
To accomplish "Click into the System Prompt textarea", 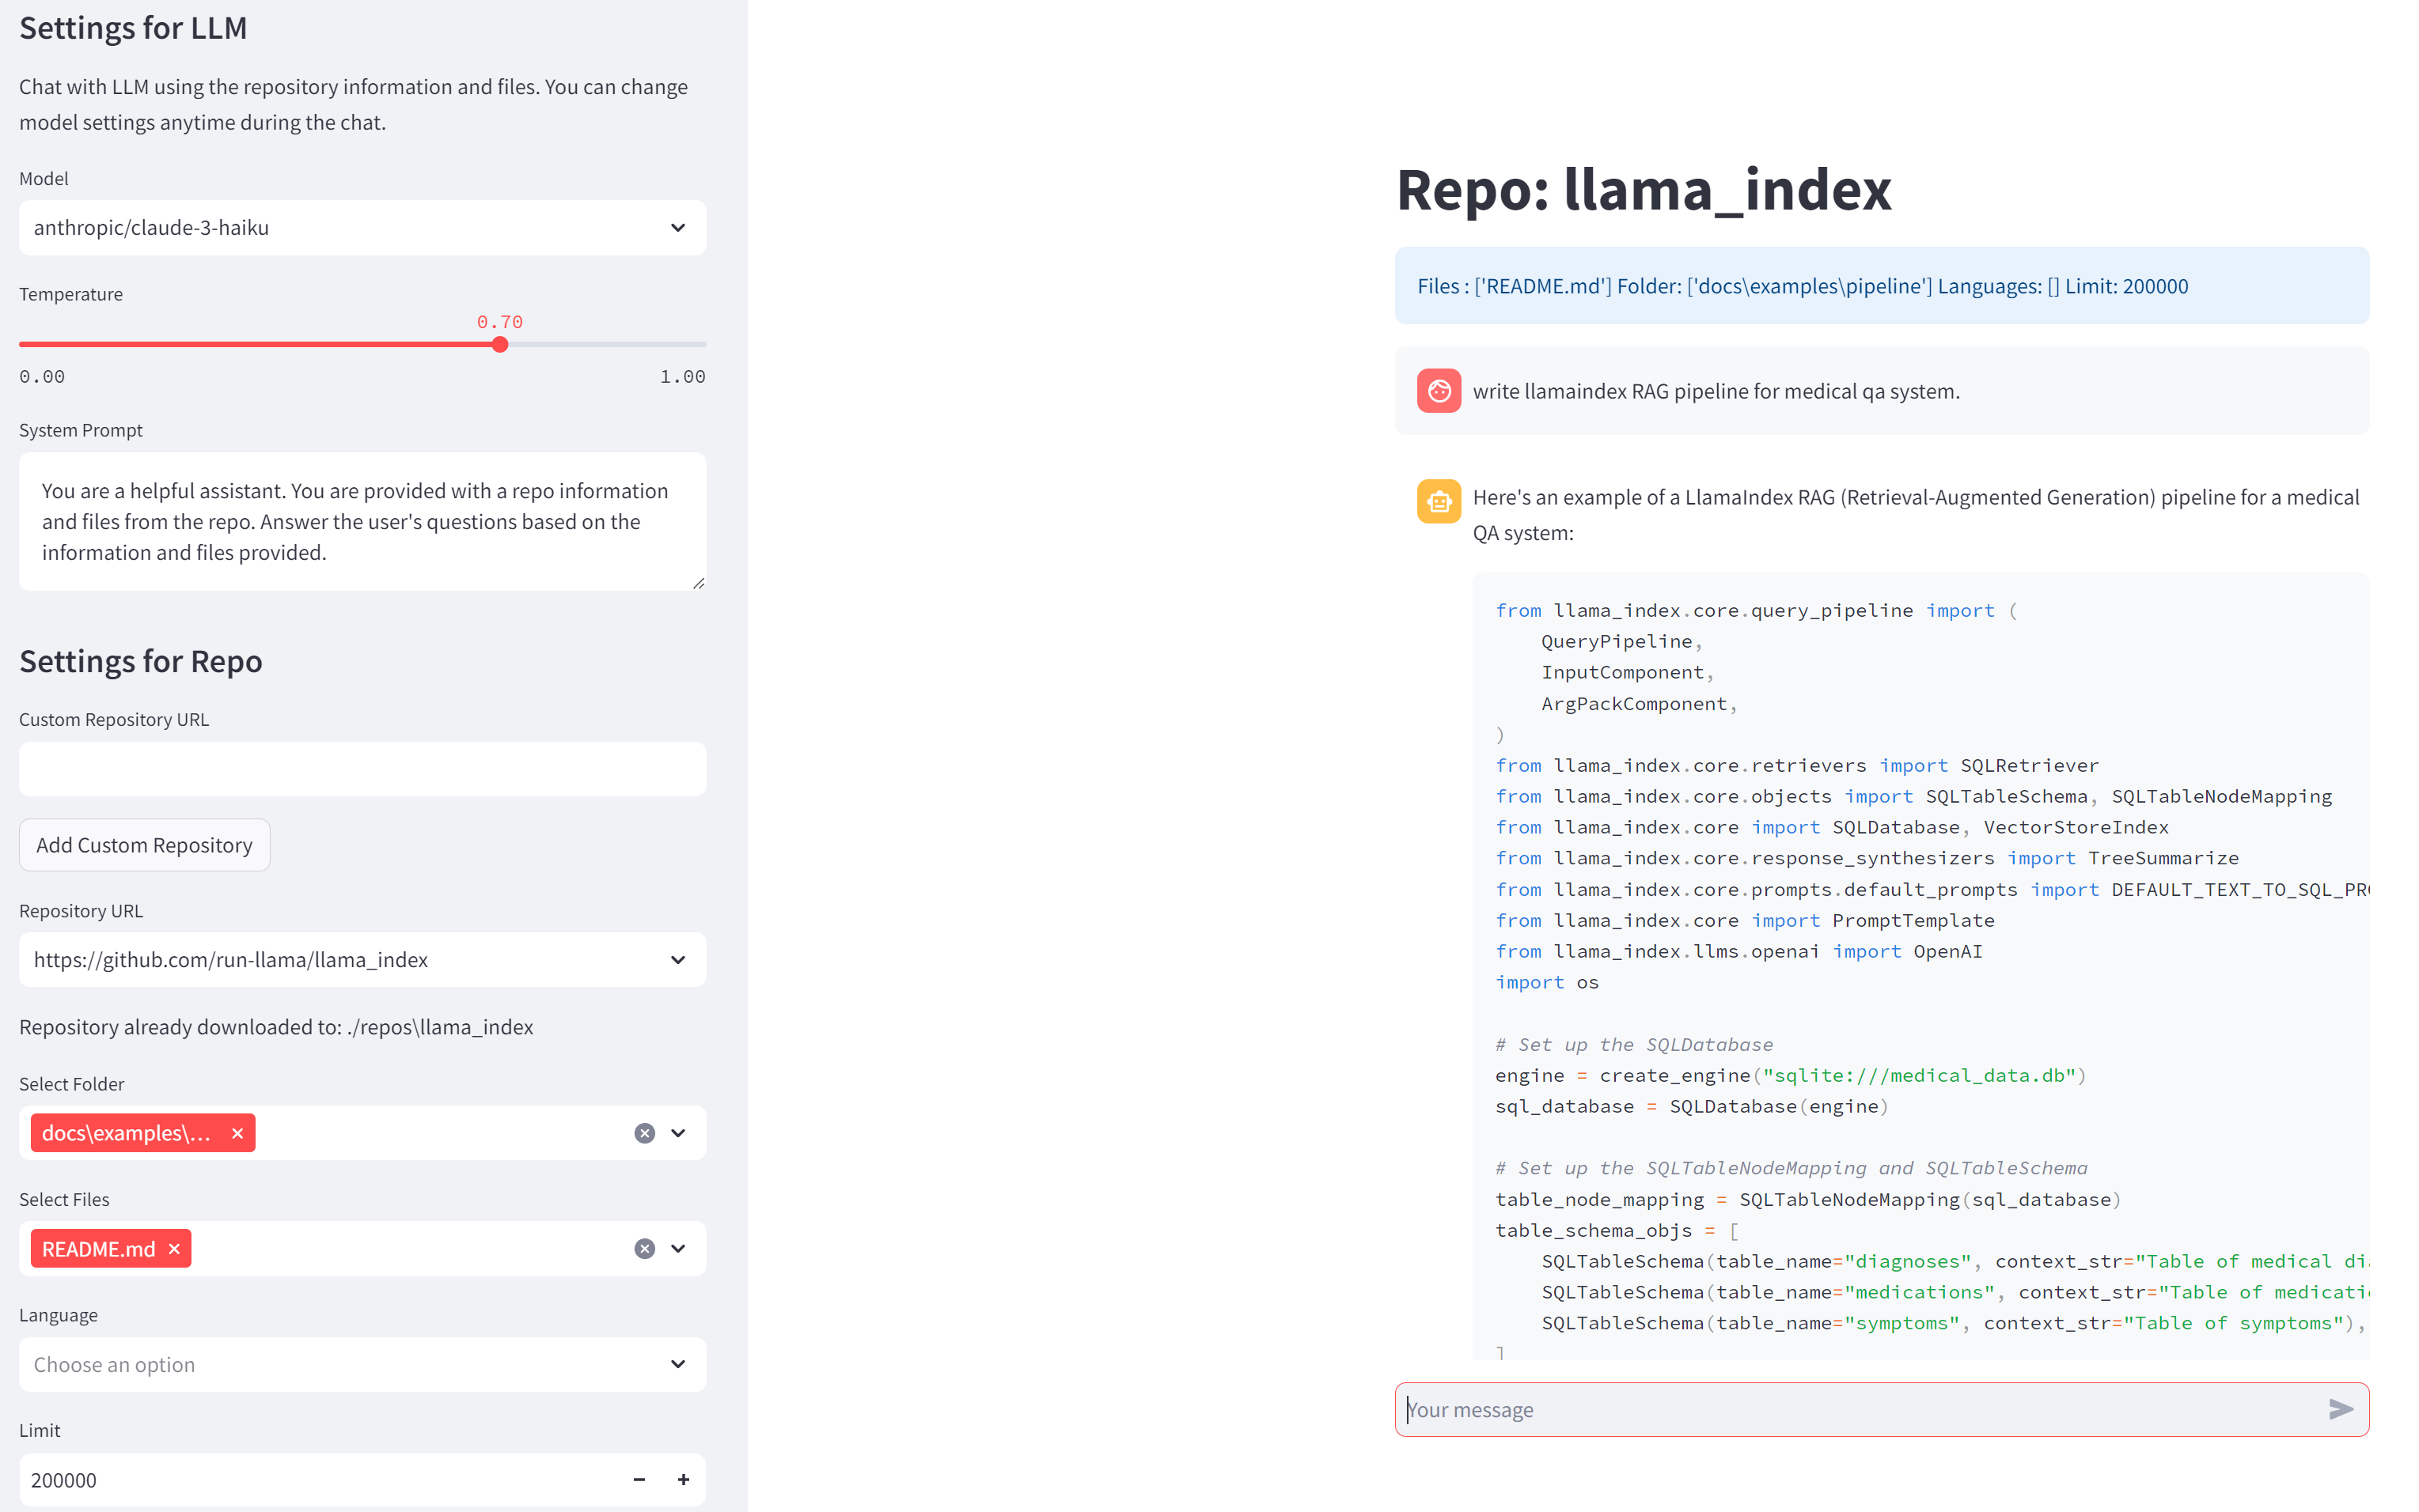I will tap(361, 522).
